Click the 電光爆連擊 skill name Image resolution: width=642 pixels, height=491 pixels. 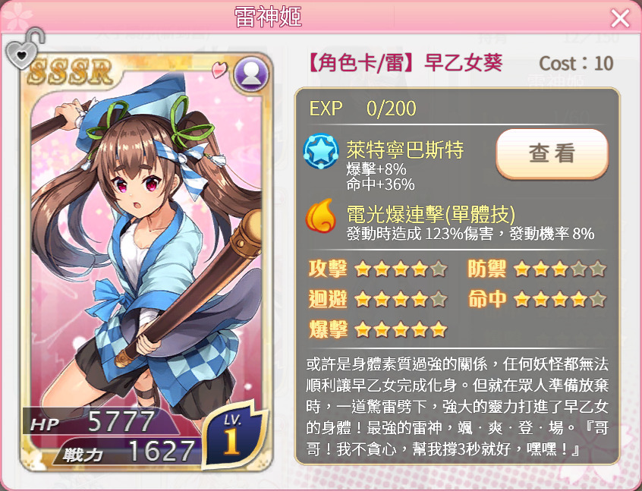coord(431,214)
